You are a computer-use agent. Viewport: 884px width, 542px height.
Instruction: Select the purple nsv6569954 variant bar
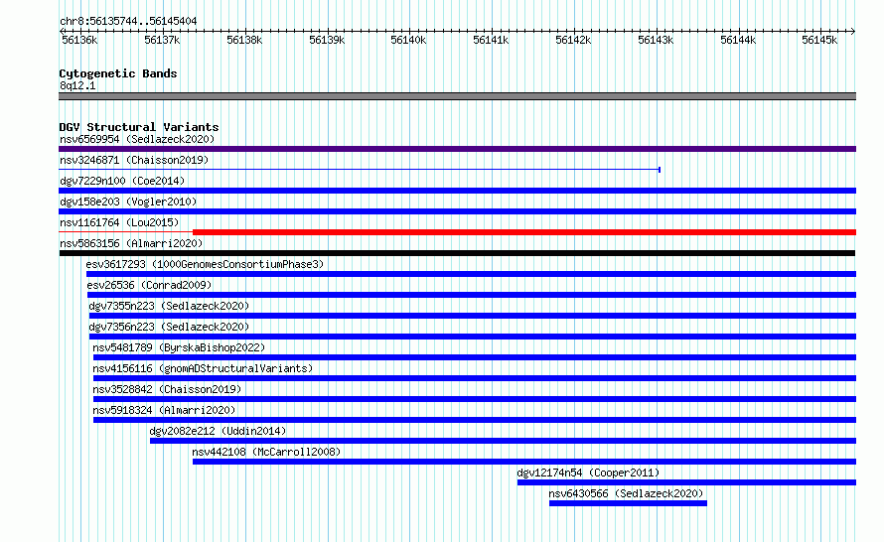457,149
